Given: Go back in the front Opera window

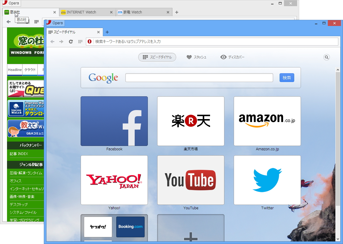Looking at the screenshot, I should point(52,41).
